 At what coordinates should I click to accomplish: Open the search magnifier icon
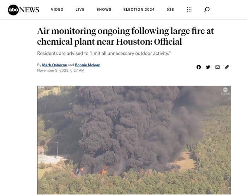click(207, 10)
